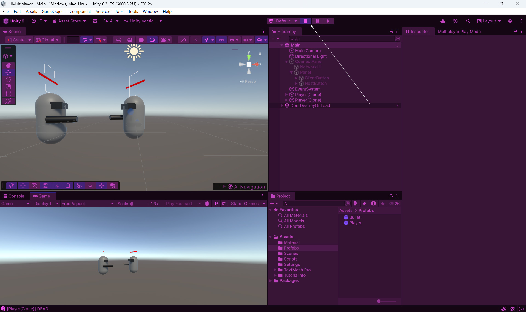The image size is (526, 312).
Task: Adjust the Game view Scale slider
Action: point(132,204)
